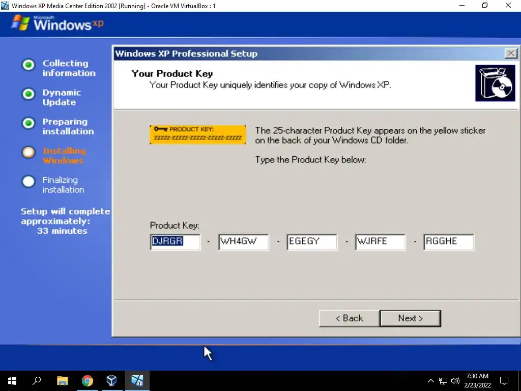Viewport: 521px width, 391px height.
Task: Select the fifth product key field RGGHE
Action: 449,242
